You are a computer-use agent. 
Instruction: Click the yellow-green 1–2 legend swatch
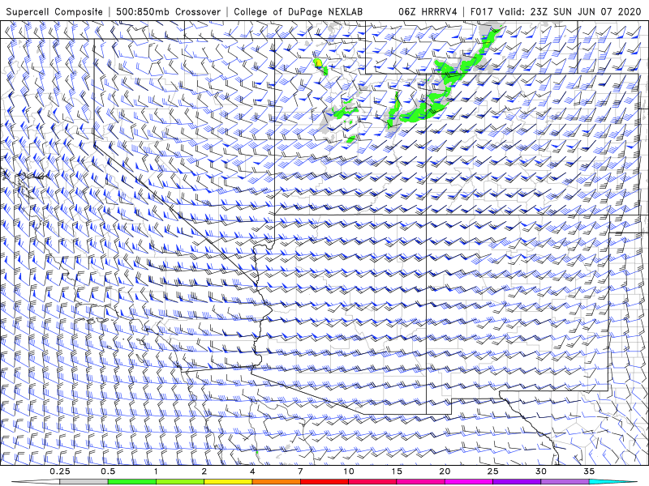click(179, 482)
